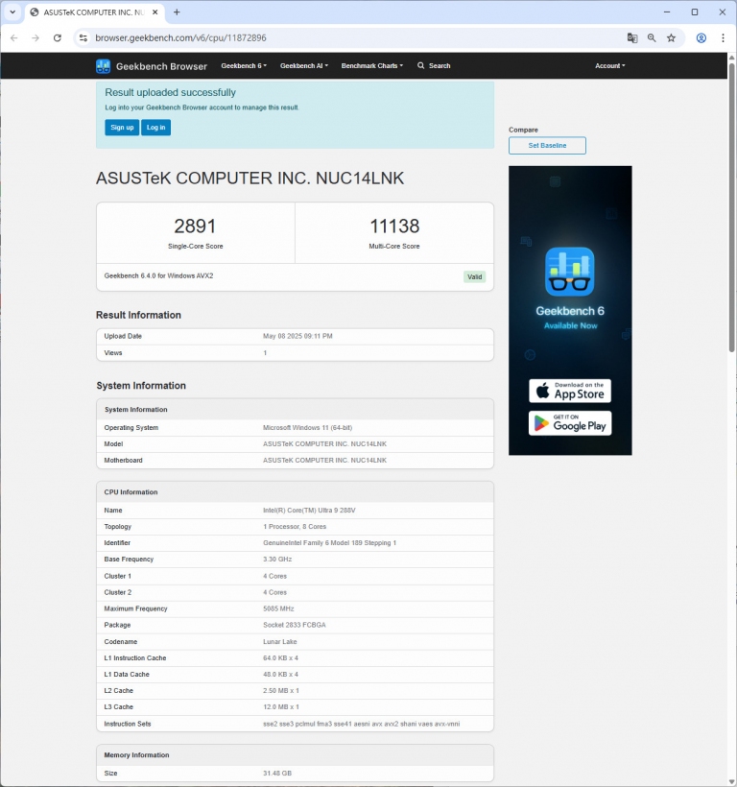
Task: Click the browser back arrow
Action: click(x=14, y=38)
